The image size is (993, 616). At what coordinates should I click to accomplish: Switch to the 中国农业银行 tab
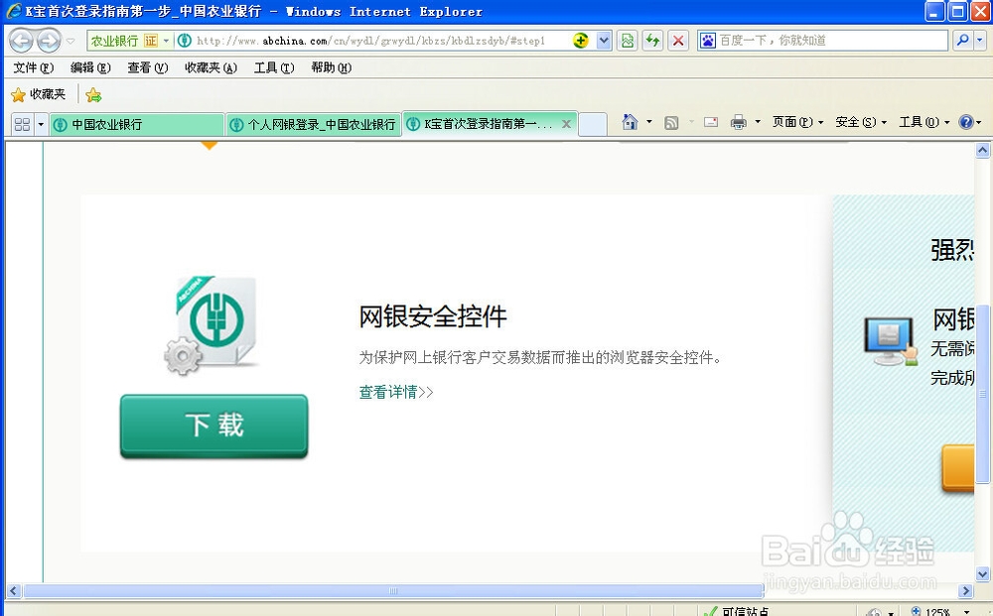137,125
